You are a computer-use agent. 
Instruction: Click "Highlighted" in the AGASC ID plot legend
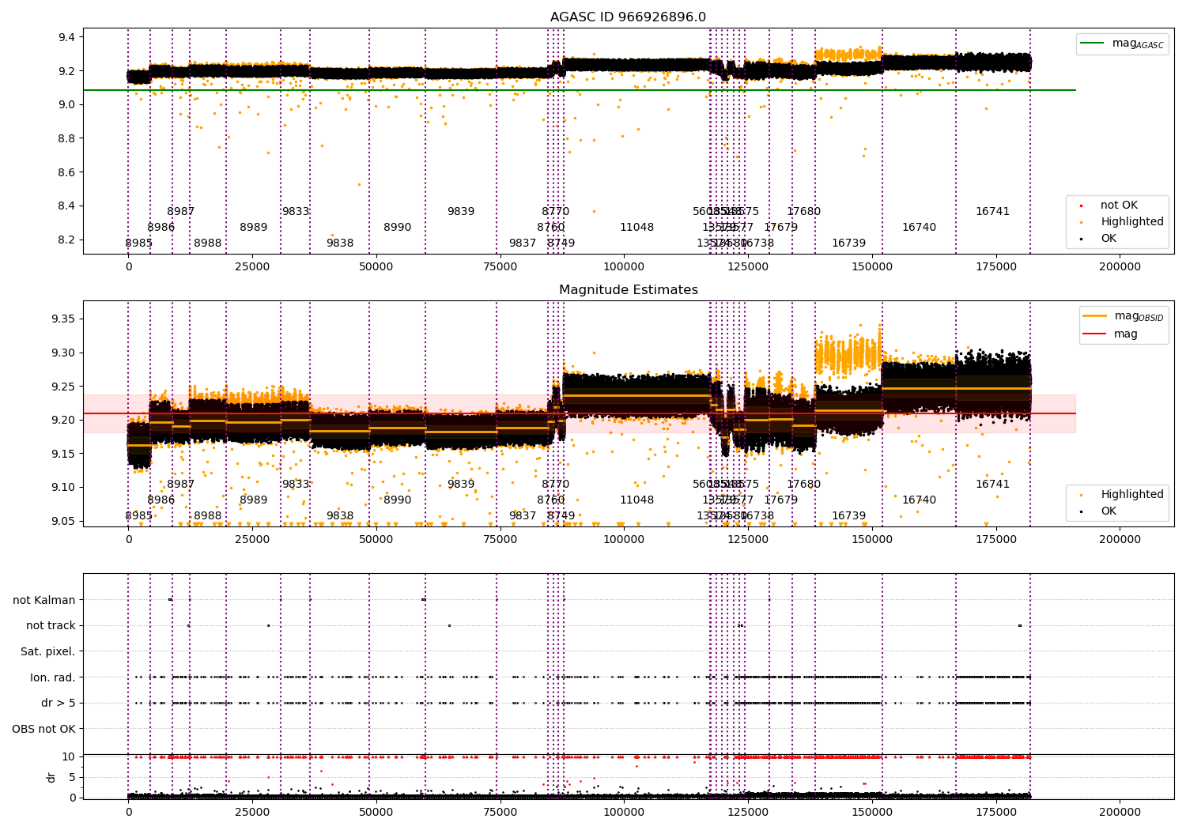click(x=1131, y=222)
